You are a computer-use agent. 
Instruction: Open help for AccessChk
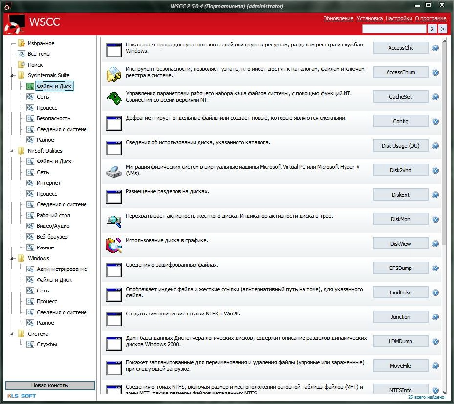pyautogui.click(x=435, y=48)
